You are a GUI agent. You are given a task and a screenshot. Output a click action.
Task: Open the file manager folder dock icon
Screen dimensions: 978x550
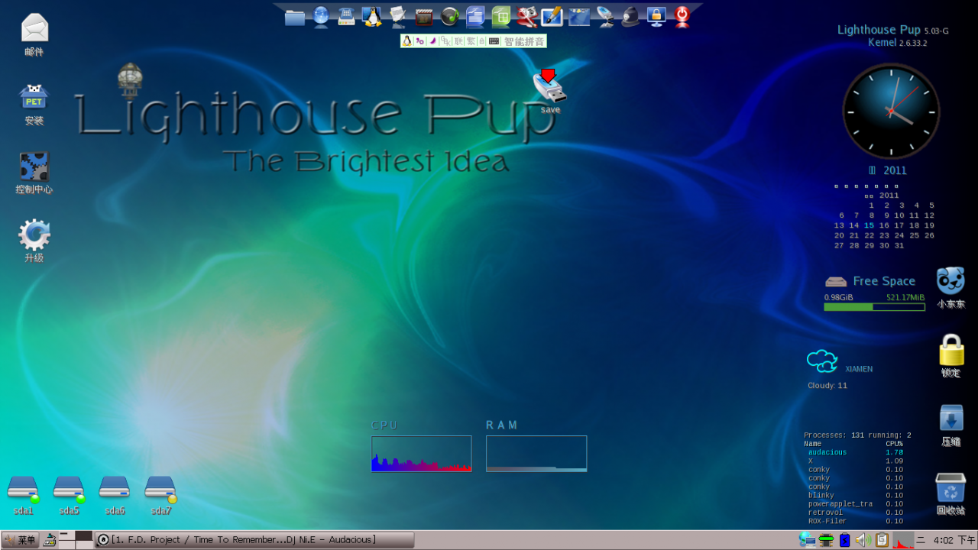pos(295,17)
